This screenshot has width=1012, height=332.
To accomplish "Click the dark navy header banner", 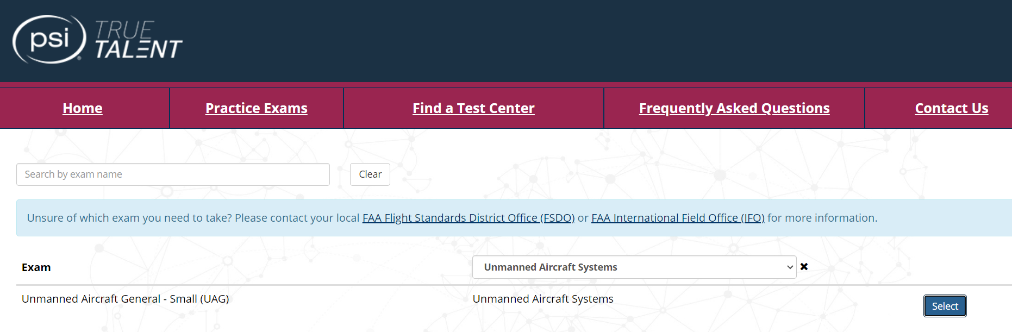I will click(x=506, y=41).
